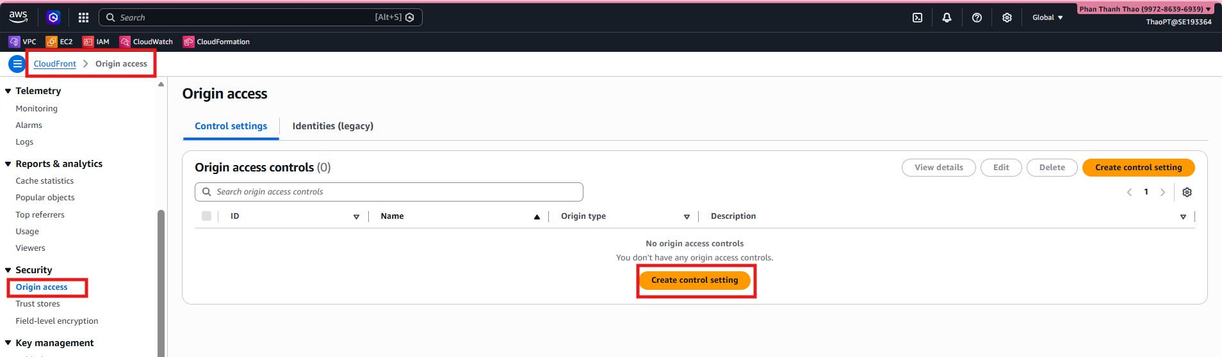Open the help question mark icon

tap(977, 18)
